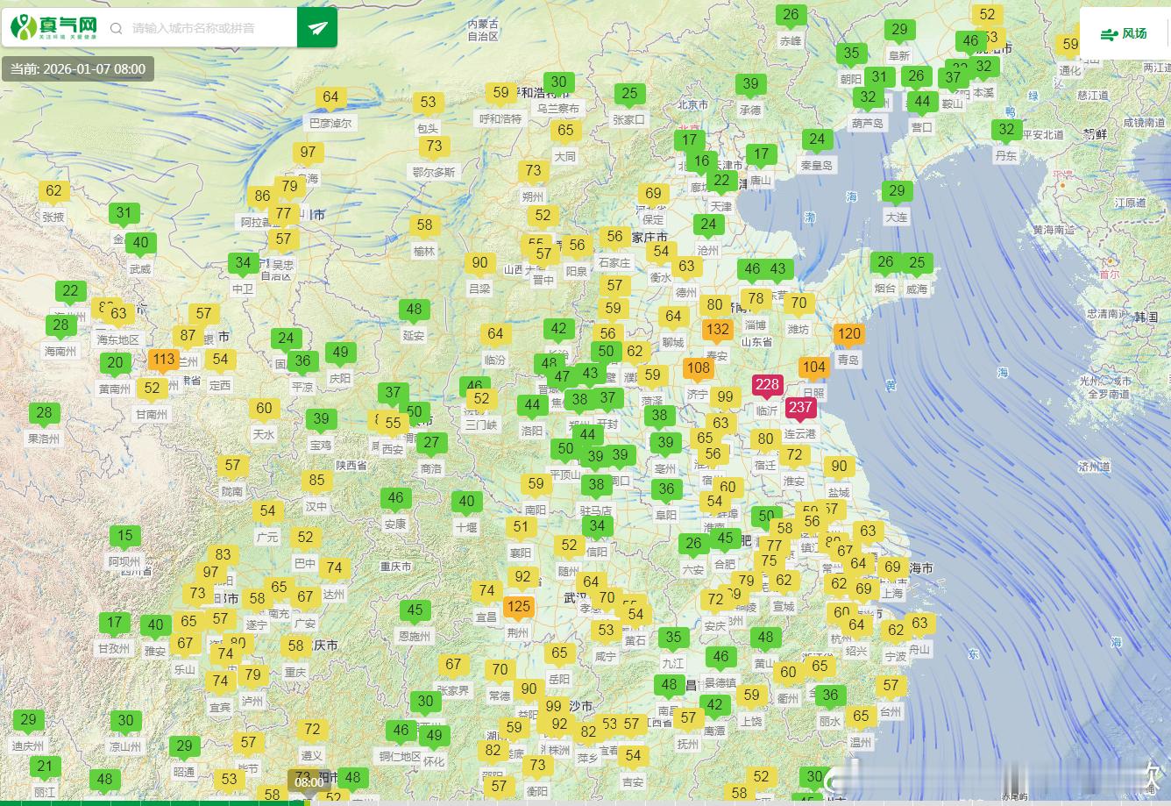Open the 132 AQI marker above 泰安
The image size is (1171, 806).
pyautogui.click(x=717, y=331)
